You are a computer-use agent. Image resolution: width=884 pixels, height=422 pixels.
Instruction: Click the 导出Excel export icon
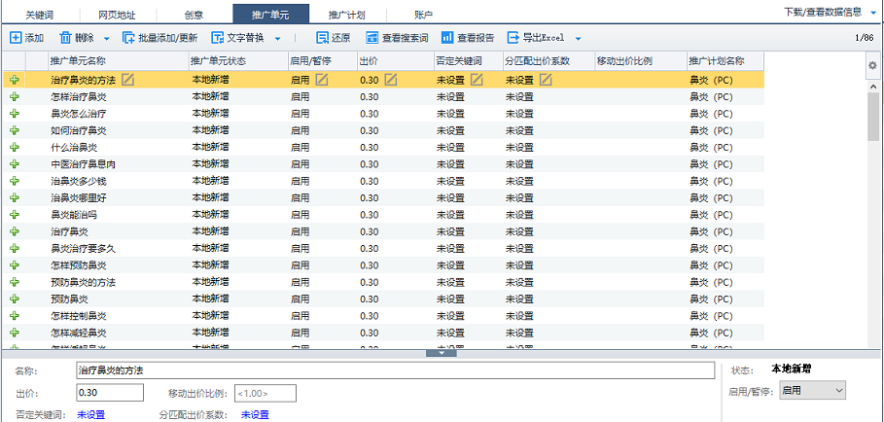pyautogui.click(x=513, y=38)
